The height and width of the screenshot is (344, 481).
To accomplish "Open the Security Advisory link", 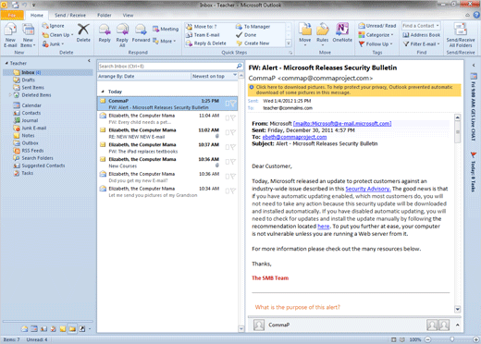I will [x=368, y=189].
